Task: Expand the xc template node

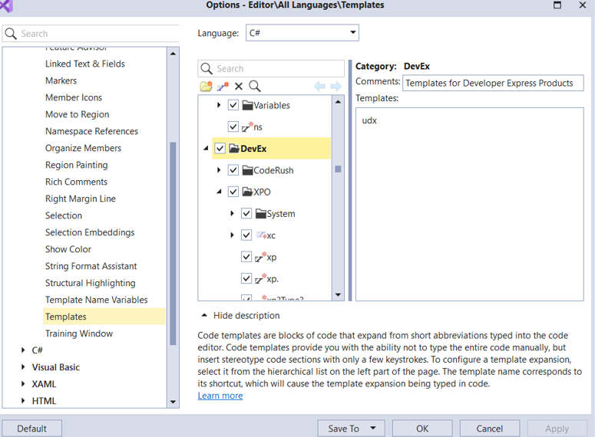Action: [232, 235]
